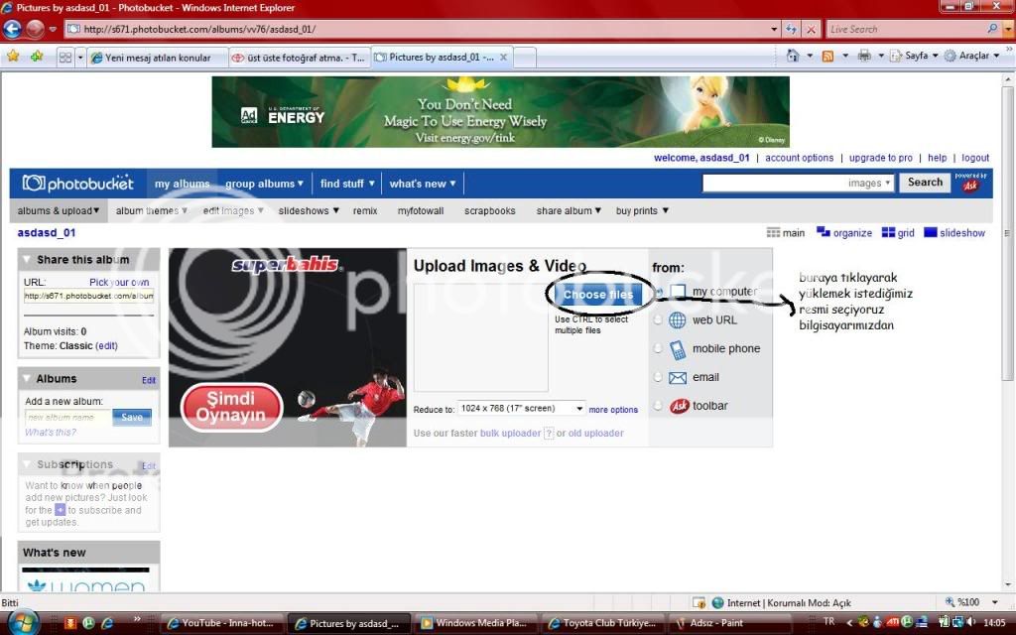Image resolution: width=1016 pixels, height=635 pixels.
Task: Select the mobile phone upload source
Action: coord(658,348)
